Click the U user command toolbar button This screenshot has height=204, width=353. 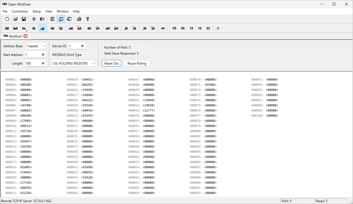218,28
